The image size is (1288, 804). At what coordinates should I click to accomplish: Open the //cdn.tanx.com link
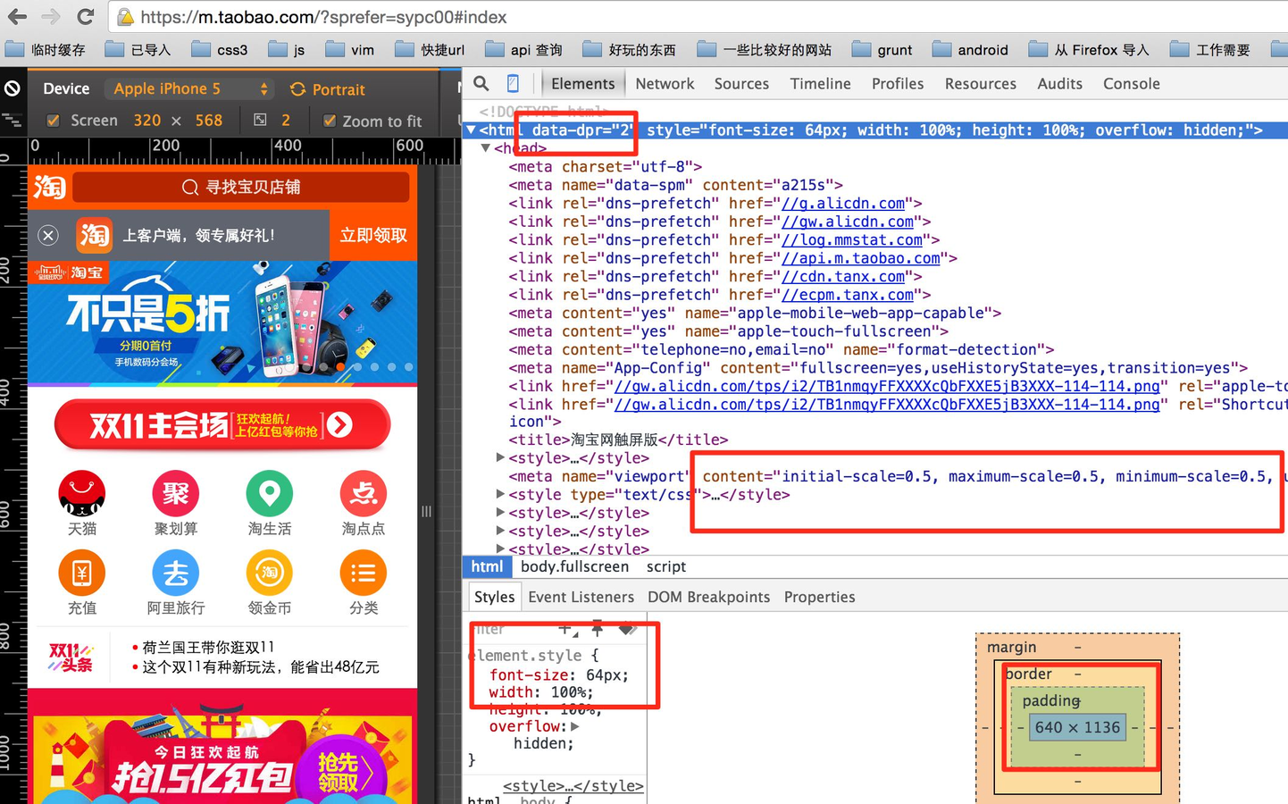coord(843,276)
